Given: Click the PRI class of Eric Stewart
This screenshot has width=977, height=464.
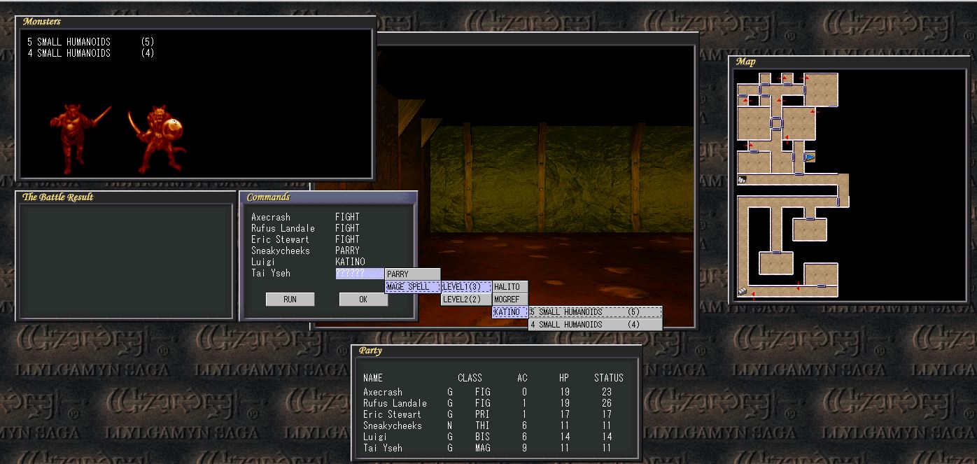Looking at the screenshot, I should pyautogui.click(x=482, y=414).
